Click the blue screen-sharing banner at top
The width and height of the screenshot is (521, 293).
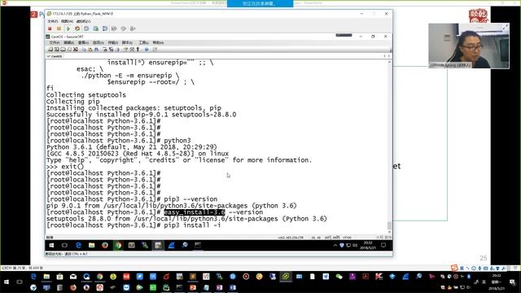[260, 3]
